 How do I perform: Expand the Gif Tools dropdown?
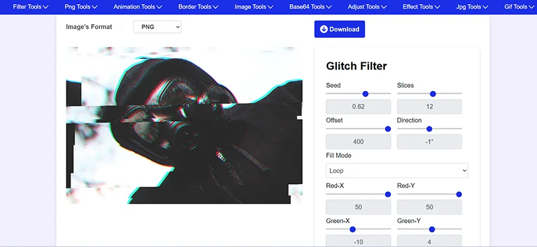click(x=519, y=7)
